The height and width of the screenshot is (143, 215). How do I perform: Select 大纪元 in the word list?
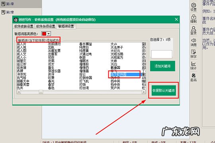click(x=115, y=51)
